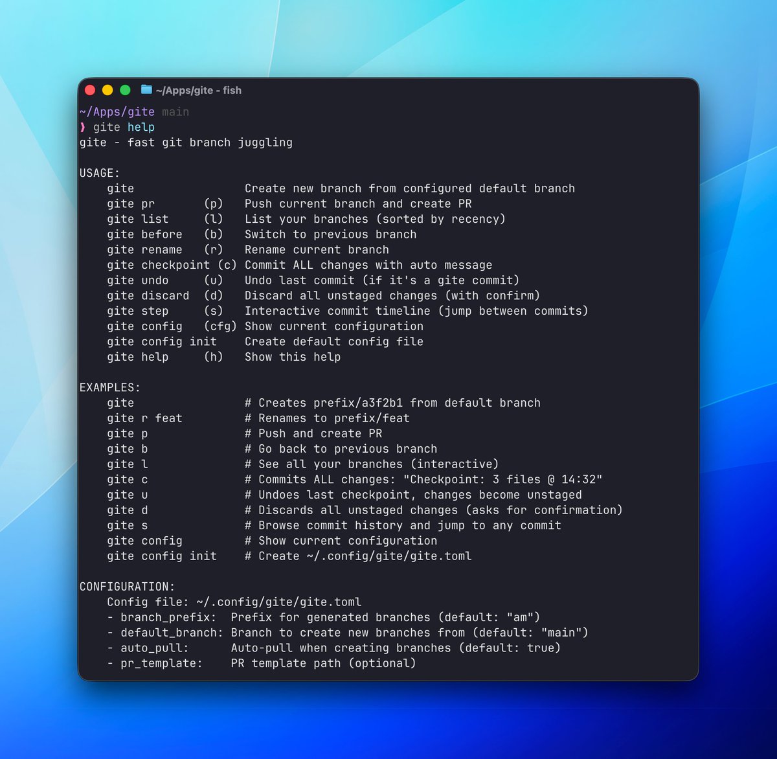777x759 pixels.
Task: Click the 'gite b' example command
Action: 128,449
